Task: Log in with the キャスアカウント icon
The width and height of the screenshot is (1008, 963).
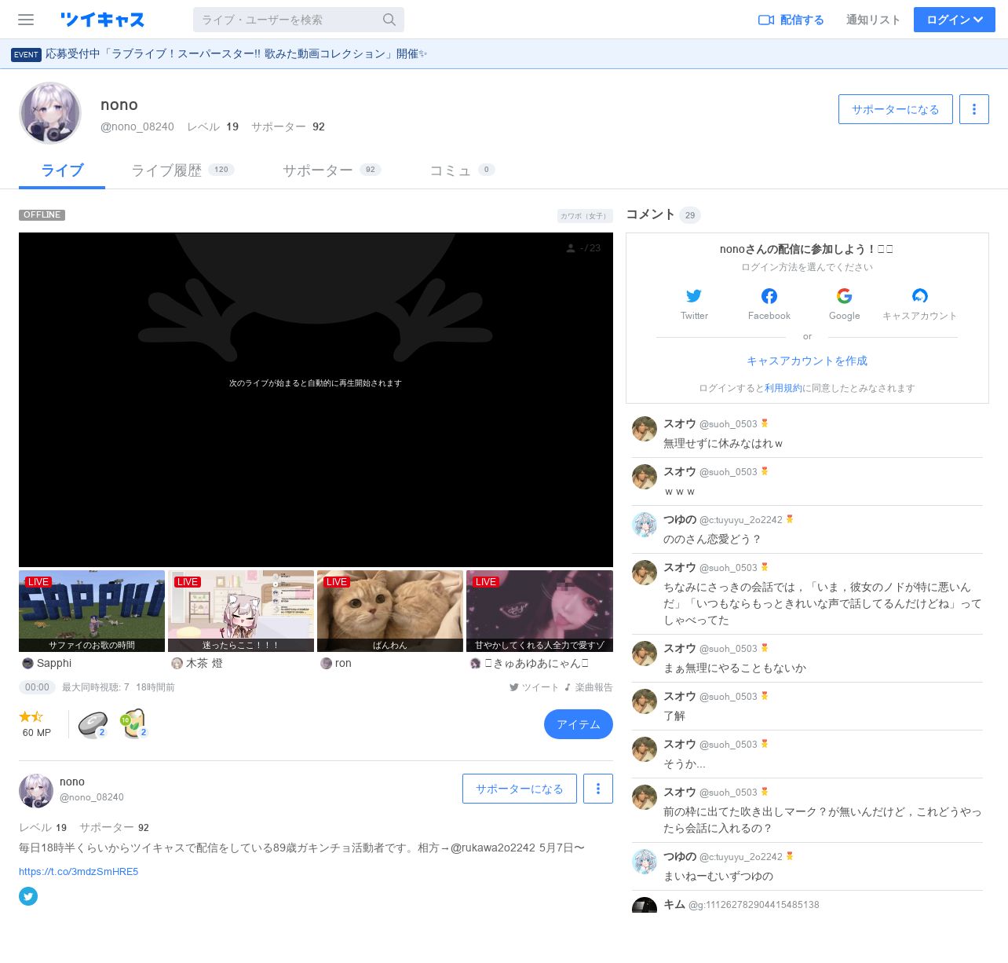Action: click(x=920, y=296)
